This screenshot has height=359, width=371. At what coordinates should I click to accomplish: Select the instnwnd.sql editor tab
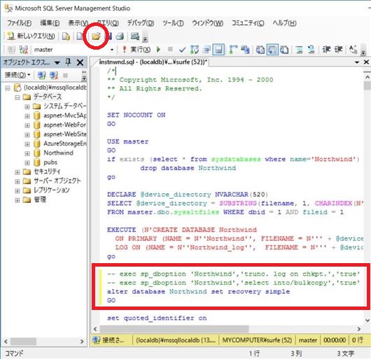pos(153,62)
